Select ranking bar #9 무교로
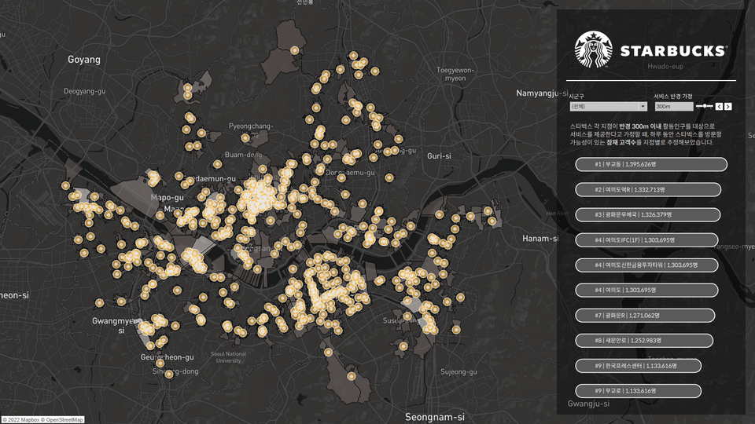The height and width of the screenshot is (424, 755). (x=638, y=391)
